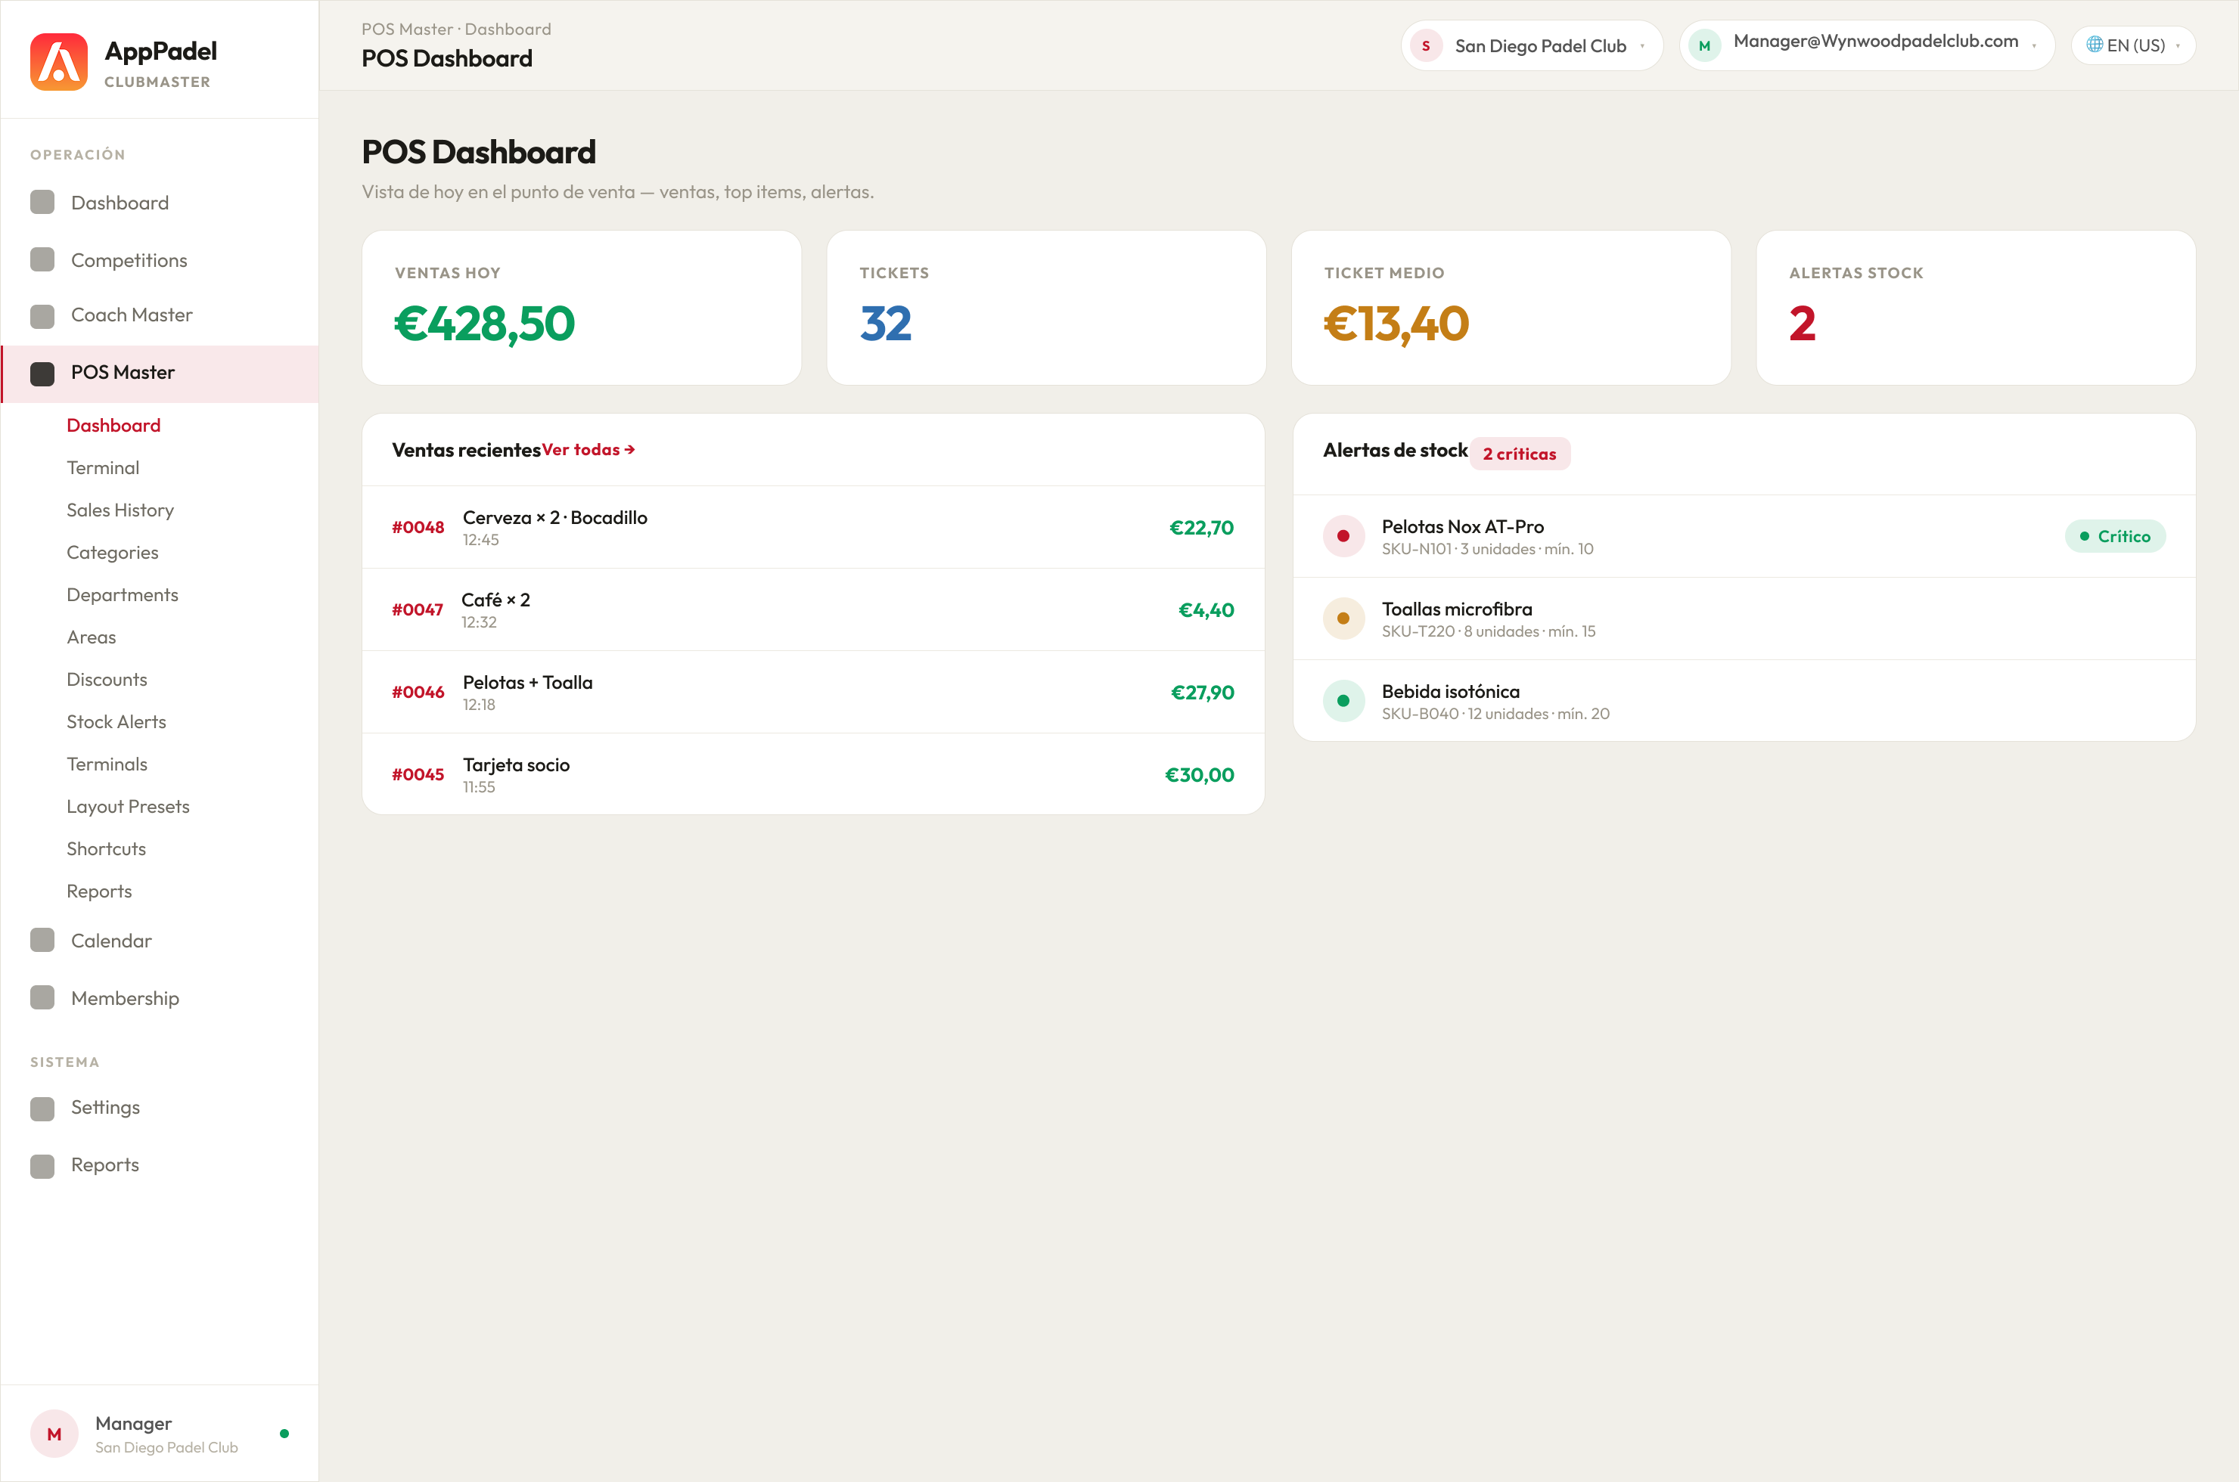Open Sales History in the sidebar
The width and height of the screenshot is (2239, 1482).
(120, 510)
